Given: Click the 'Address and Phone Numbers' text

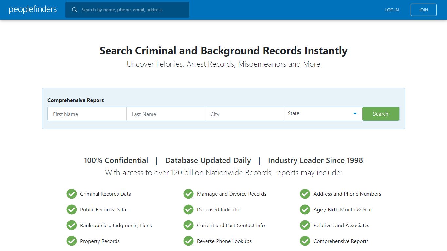Looking at the screenshot, I should [x=347, y=194].
